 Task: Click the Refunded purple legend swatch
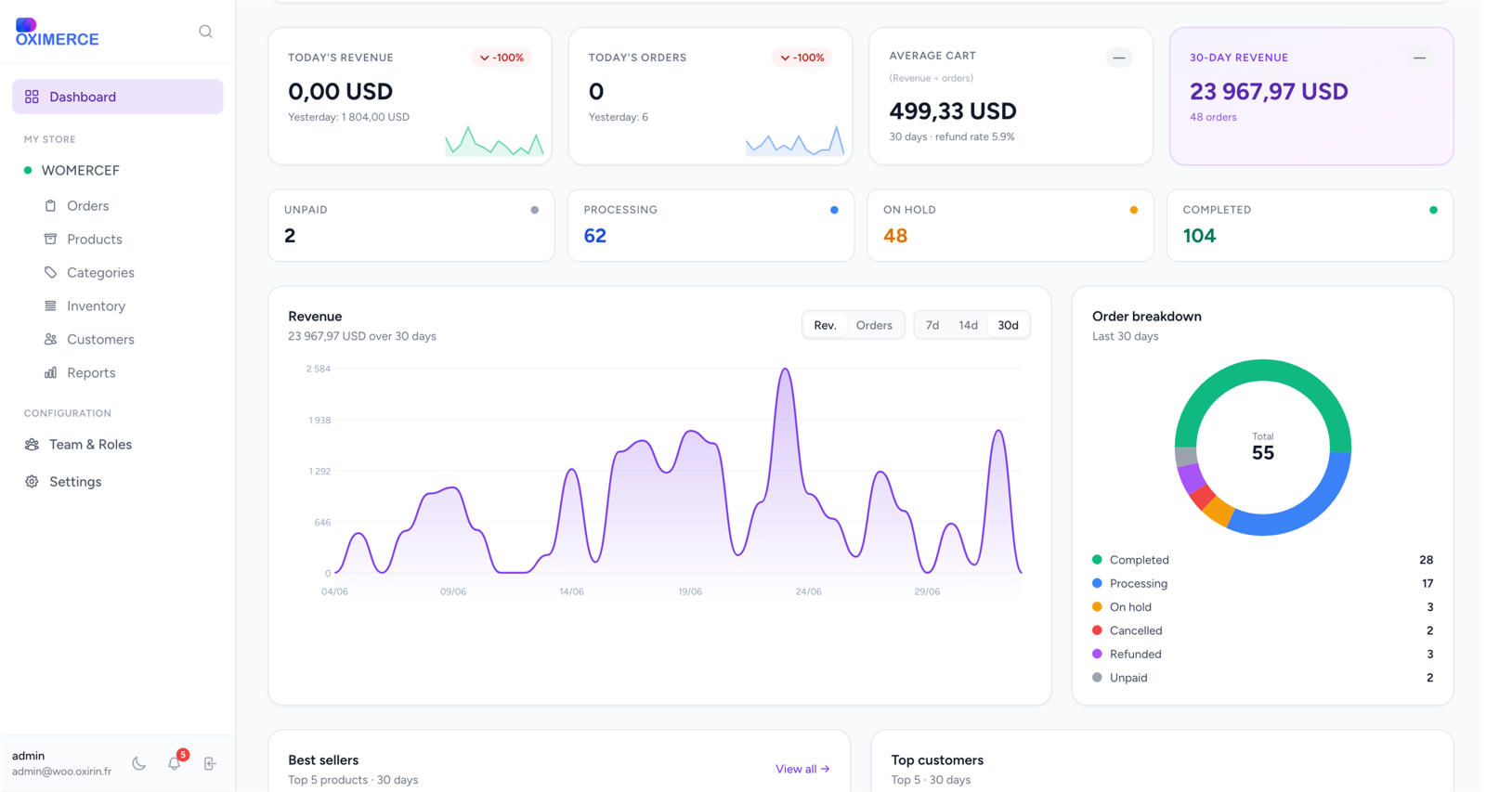tap(1097, 654)
